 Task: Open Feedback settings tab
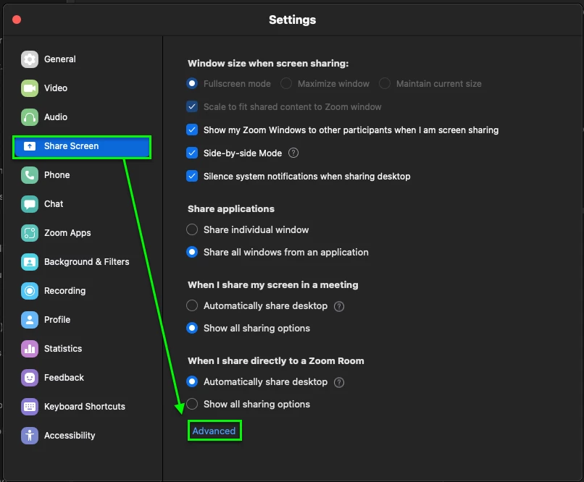click(x=82, y=378)
